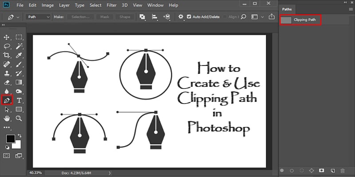Open the Path arrangement dropdown

pos(167,17)
